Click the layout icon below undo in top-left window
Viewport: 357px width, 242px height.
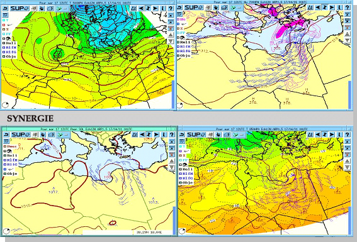pos(5,15)
